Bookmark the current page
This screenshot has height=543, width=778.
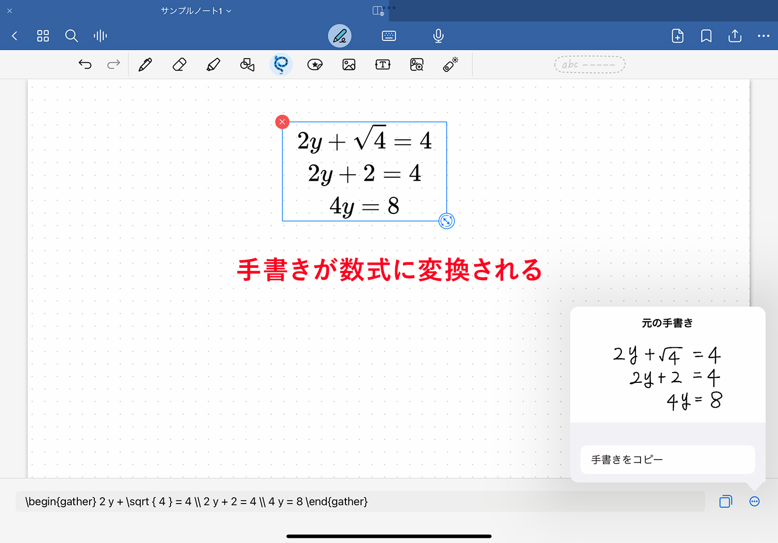[x=706, y=36]
